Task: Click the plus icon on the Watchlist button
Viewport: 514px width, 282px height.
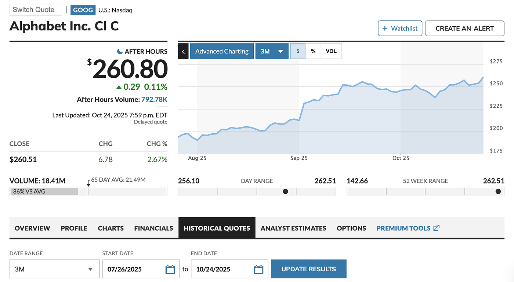Action: 385,28
